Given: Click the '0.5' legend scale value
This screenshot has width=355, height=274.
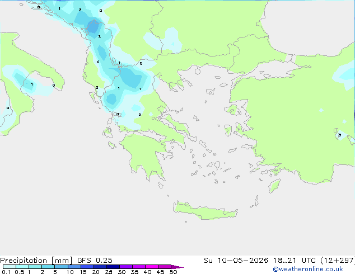Looking at the screenshot, I should (19, 272).
